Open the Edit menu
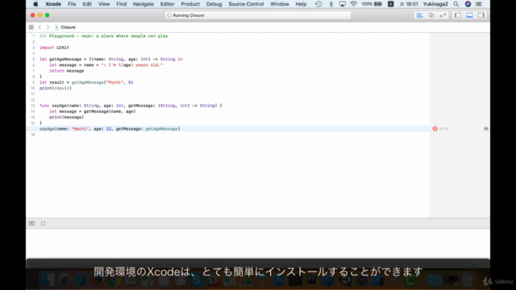This screenshot has width=516, height=290. [x=87, y=4]
